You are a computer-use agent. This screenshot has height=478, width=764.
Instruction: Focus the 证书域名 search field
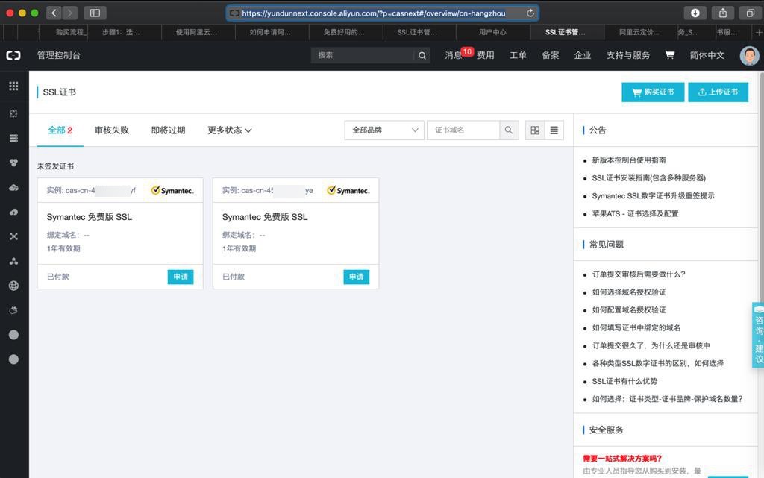pyautogui.click(x=463, y=130)
